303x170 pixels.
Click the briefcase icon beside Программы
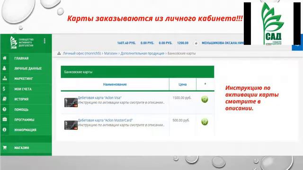pyautogui.click(x=5, y=119)
